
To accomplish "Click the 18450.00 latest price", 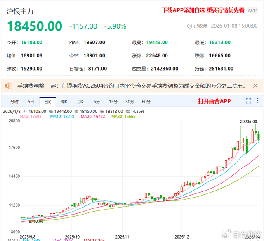I will (35, 26).
